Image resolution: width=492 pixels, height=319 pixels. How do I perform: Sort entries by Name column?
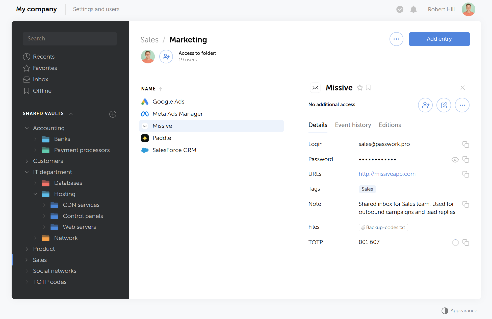point(151,89)
